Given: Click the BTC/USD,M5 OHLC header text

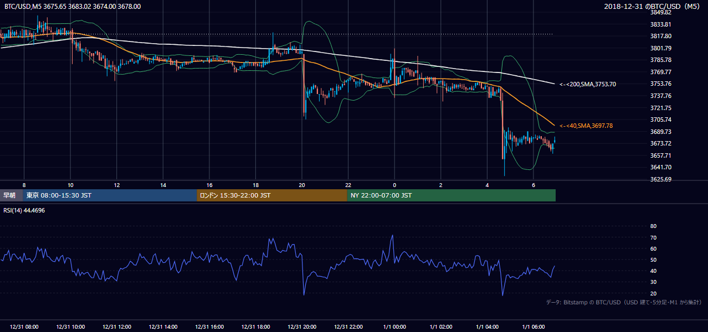Looking at the screenshot, I should pos(73,6).
